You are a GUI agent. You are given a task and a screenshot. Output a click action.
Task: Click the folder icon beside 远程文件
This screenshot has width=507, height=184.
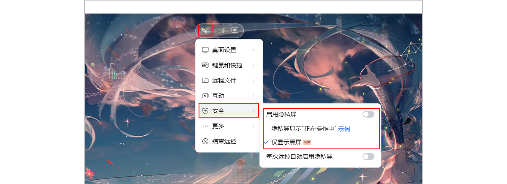tap(205, 80)
